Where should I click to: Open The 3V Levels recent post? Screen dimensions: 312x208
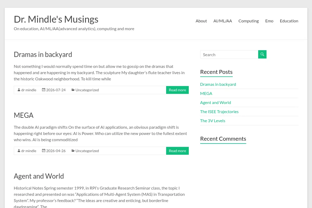pos(213,121)
